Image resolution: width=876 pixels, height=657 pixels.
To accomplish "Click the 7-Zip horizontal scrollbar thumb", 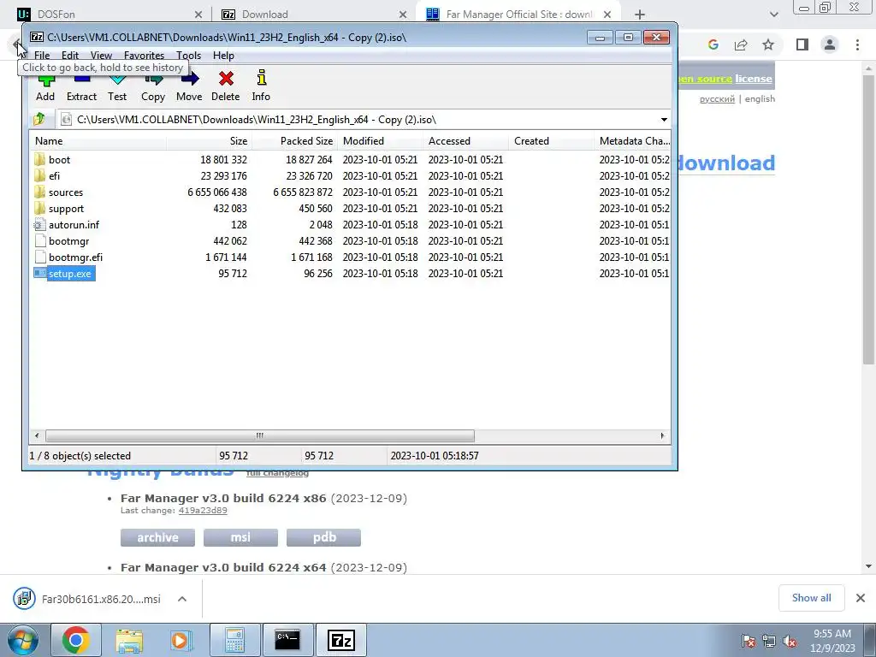I will point(260,435).
